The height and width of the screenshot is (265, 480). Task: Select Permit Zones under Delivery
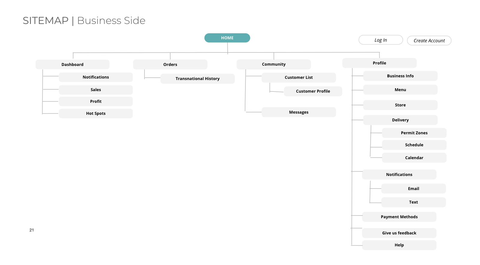point(414,133)
